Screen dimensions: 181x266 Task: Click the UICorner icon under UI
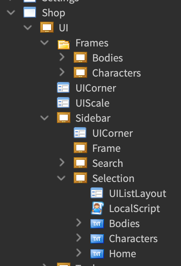click(x=63, y=87)
